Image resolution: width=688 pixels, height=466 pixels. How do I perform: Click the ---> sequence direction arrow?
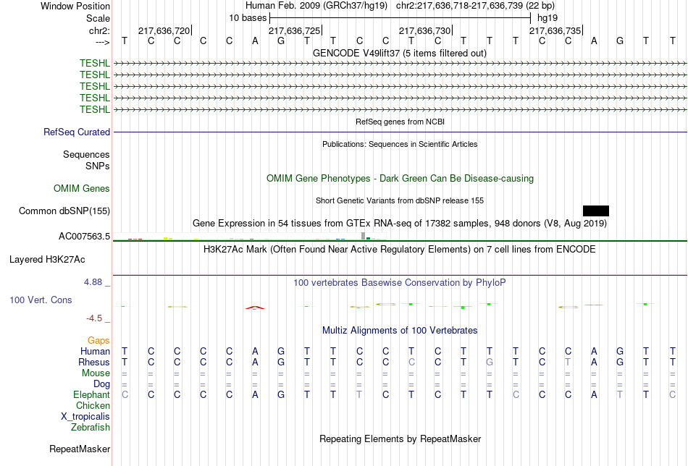(103, 42)
